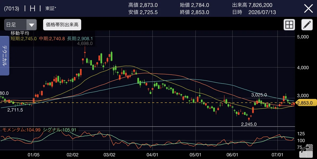
Task: Select the 長期:2,908.1 moving average label
Action: pos(80,38)
